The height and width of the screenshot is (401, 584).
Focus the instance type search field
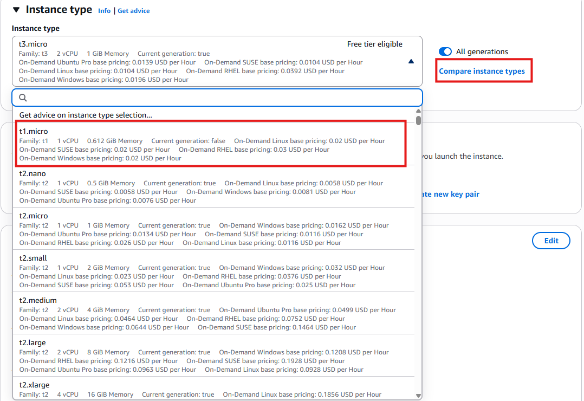click(217, 98)
